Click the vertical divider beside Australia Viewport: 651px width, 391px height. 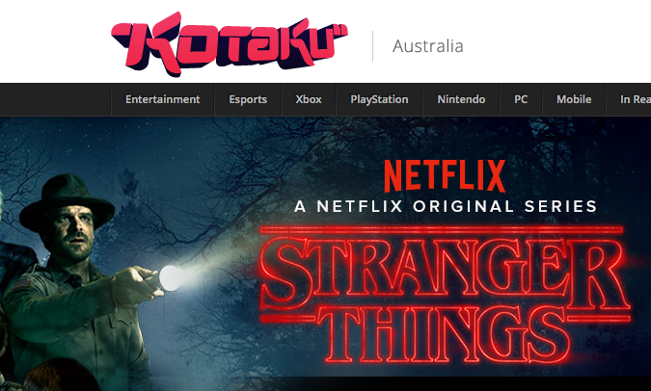372,46
